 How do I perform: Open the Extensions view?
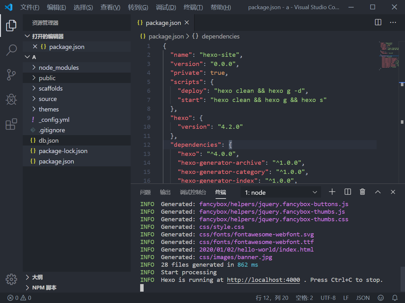click(11, 124)
